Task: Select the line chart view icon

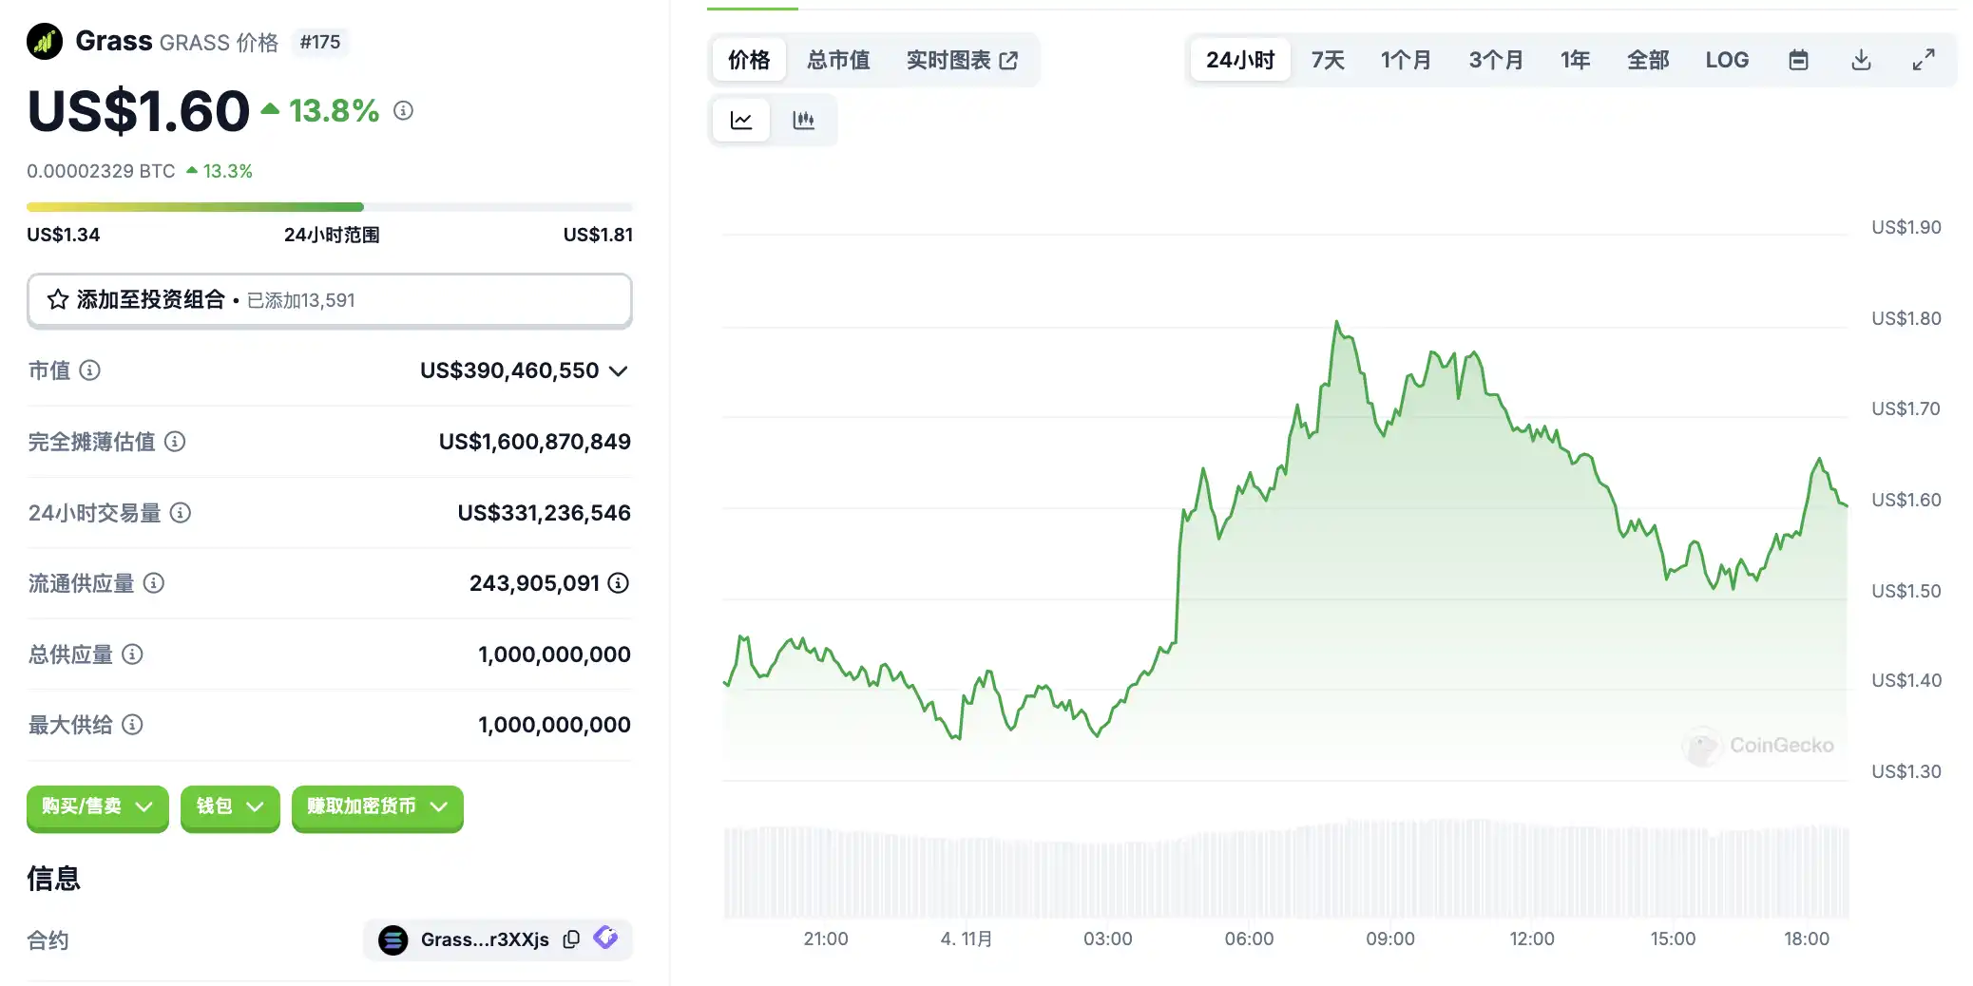Action: pyautogui.click(x=741, y=120)
